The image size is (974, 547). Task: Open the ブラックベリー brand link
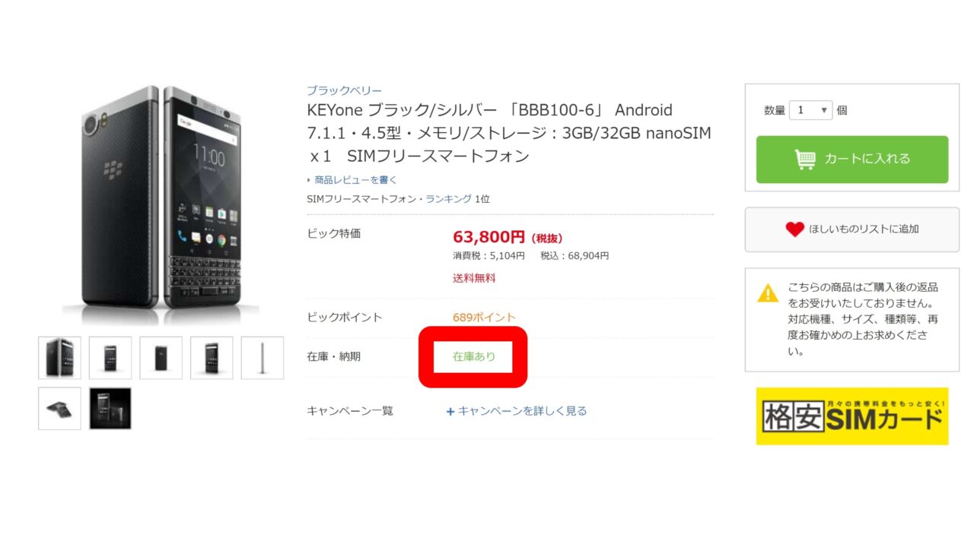(344, 90)
